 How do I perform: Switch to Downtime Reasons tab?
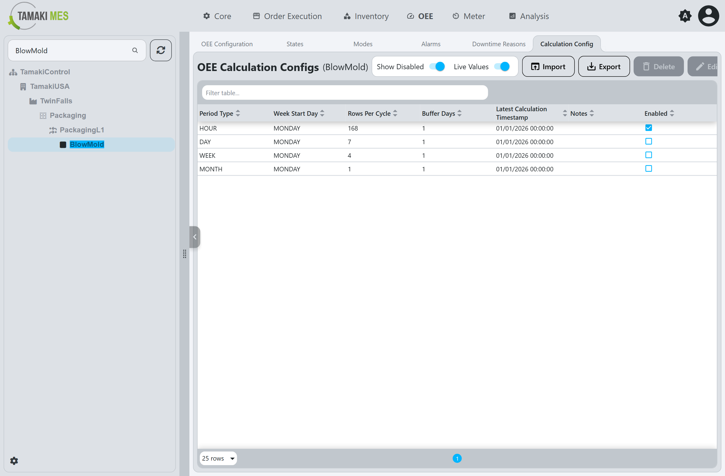click(x=499, y=44)
